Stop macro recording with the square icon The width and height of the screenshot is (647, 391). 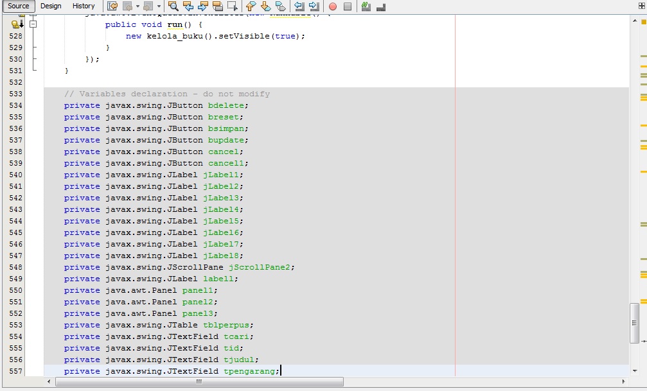coord(348,6)
